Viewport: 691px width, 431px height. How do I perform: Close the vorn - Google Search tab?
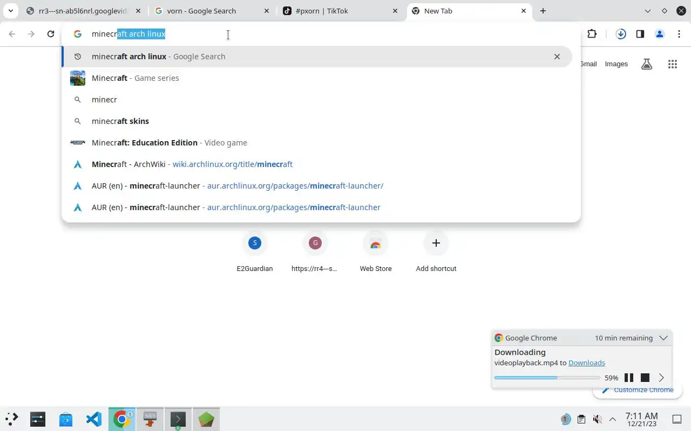tap(267, 11)
